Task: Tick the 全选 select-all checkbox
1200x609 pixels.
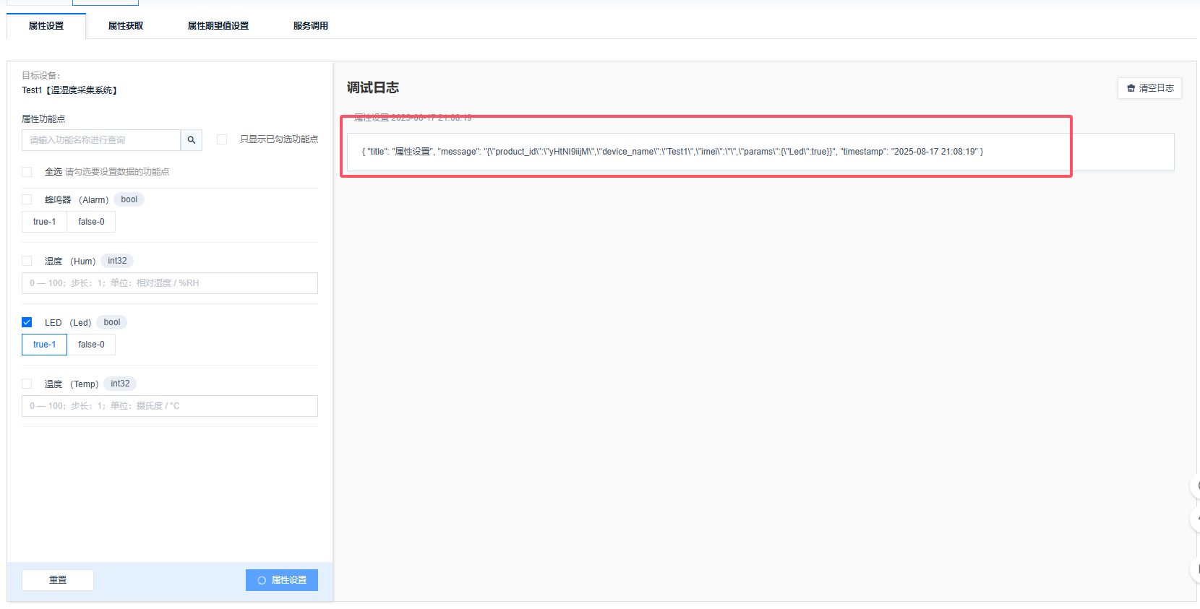Action: tap(27, 172)
